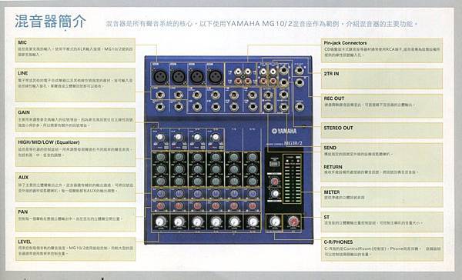Click the C-R/PHONES heading

pyautogui.click(x=338, y=242)
